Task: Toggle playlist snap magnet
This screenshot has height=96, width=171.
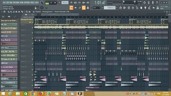Action: click(4, 12)
